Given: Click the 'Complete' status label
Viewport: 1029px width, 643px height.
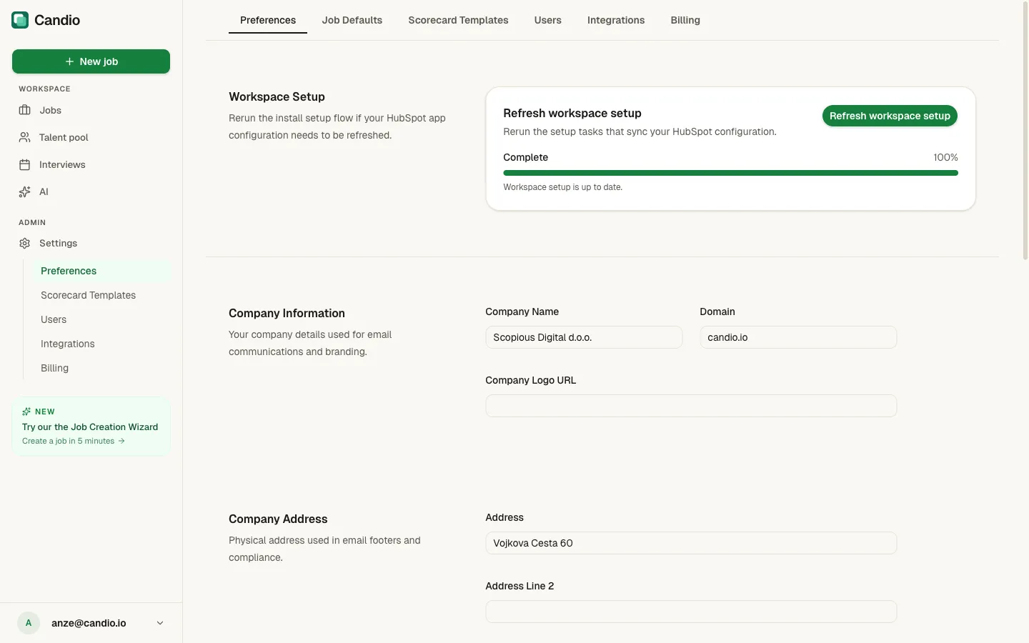Looking at the screenshot, I should (x=525, y=157).
